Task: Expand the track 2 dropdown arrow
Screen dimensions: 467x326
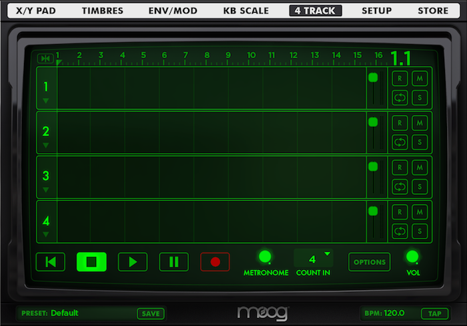Action: tap(45, 145)
